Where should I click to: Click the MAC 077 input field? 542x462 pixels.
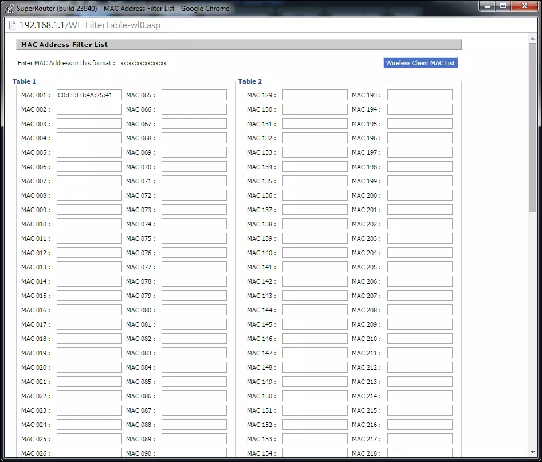coord(194,267)
